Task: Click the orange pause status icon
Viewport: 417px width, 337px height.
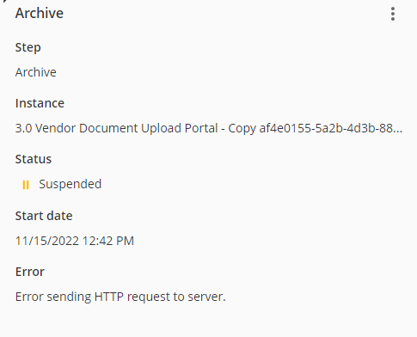Action: (26, 185)
